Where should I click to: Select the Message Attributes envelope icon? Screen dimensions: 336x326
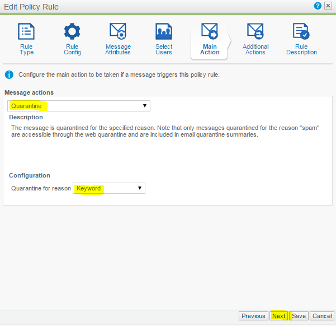118,31
